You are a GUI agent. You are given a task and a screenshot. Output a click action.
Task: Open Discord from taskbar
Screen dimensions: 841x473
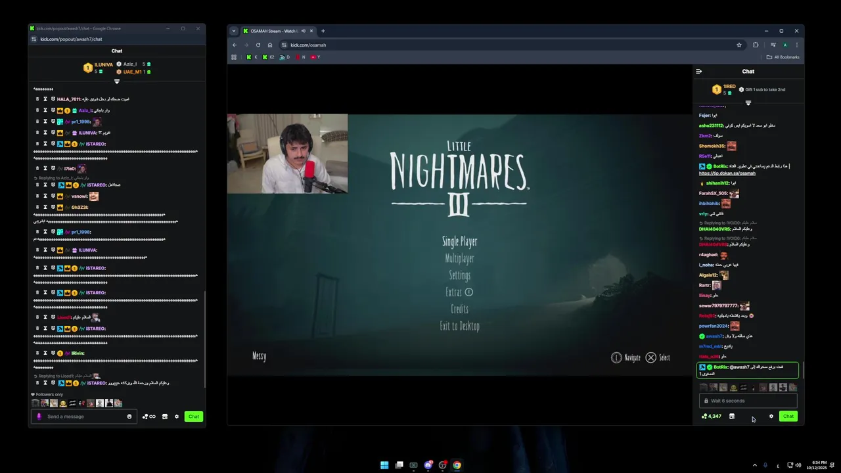tap(428, 465)
